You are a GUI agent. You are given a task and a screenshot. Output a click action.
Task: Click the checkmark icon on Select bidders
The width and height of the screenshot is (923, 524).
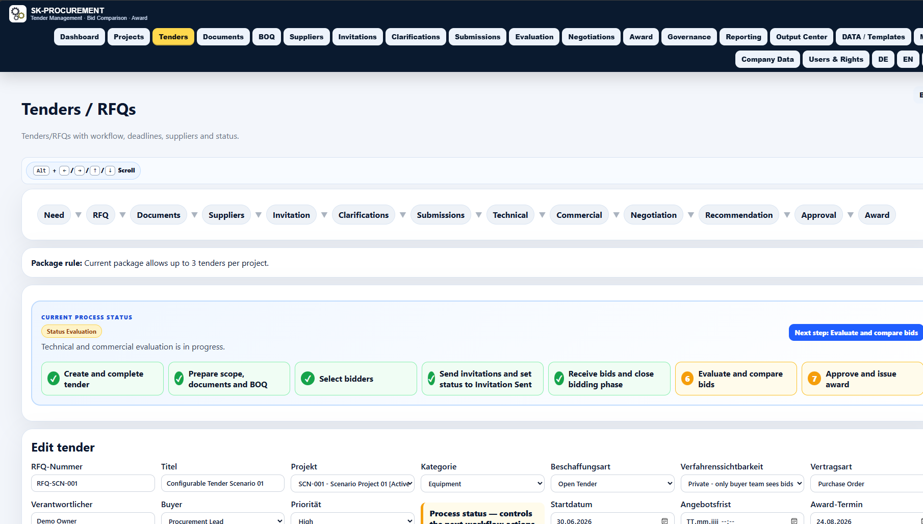click(x=307, y=379)
